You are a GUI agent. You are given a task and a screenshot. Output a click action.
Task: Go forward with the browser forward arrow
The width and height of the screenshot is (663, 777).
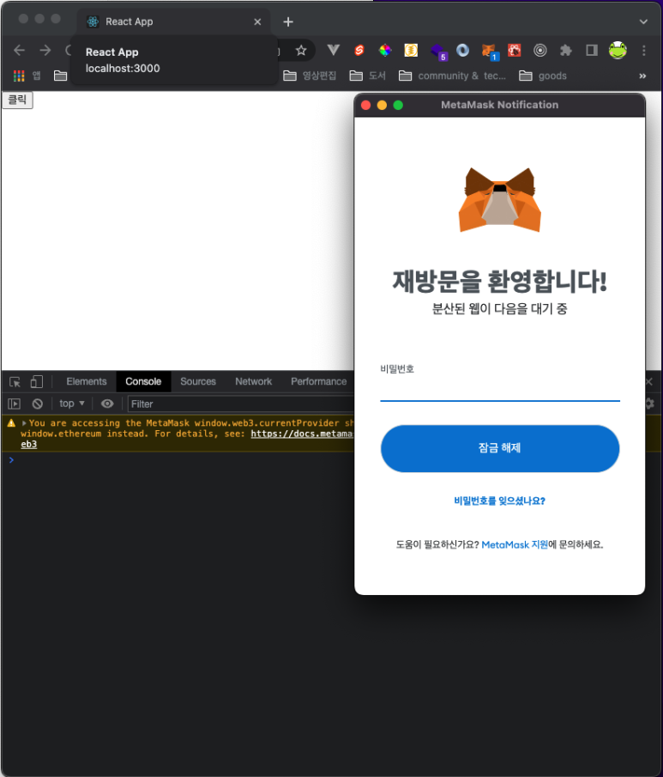pos(45,50)
